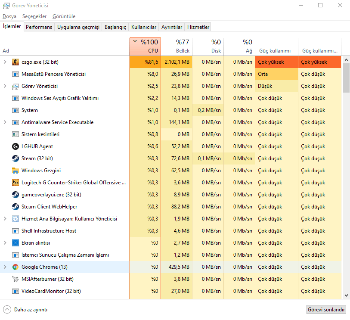Expand the Google Chrome (13) group
This screenshot has height=320, width=350.
click(x=5, y=267)
